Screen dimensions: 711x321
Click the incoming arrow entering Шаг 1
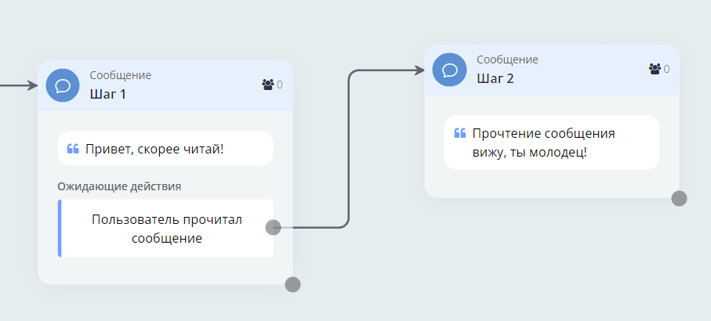coord(17,85)
